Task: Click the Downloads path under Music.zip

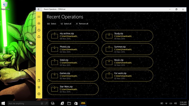Action: (123, 63)
